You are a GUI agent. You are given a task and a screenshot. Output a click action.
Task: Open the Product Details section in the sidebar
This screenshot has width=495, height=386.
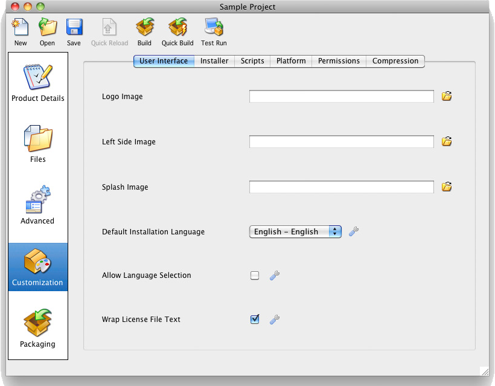point(38,83)
